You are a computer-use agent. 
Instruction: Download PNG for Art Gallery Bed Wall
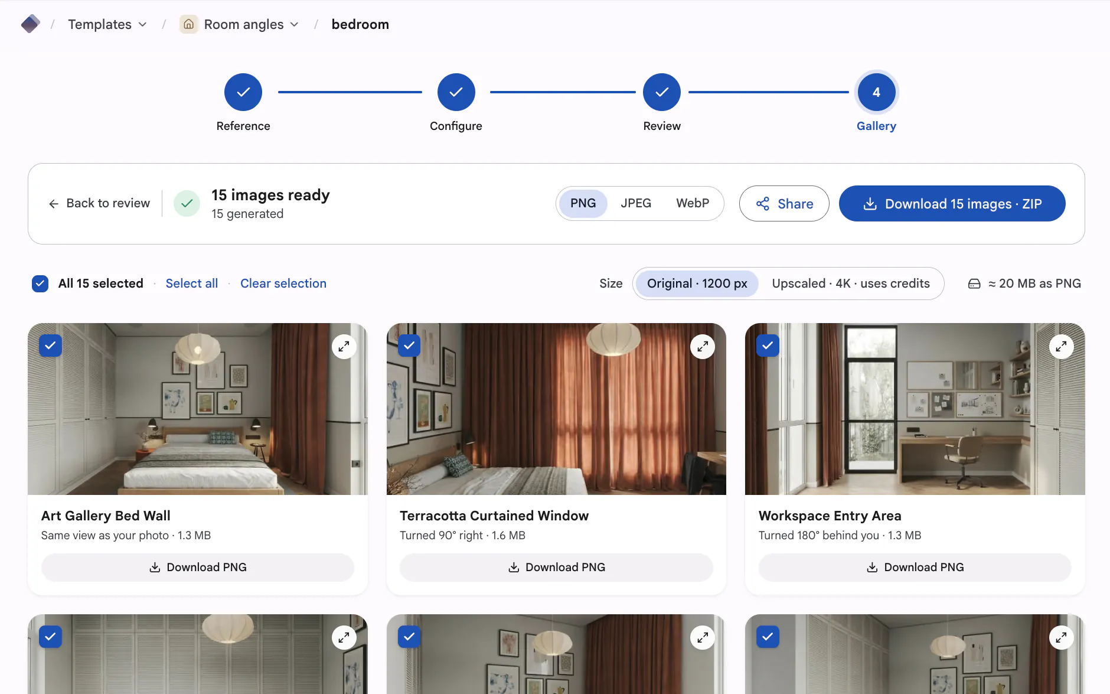click(x=198, y=568)
